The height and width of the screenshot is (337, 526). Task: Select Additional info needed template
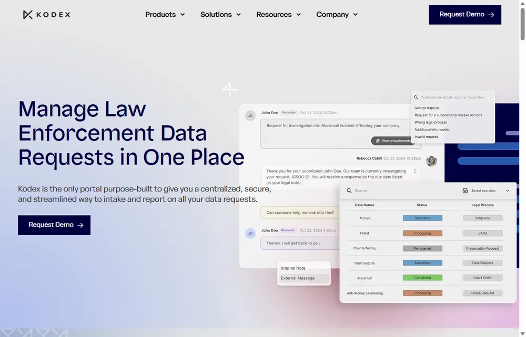432,129
